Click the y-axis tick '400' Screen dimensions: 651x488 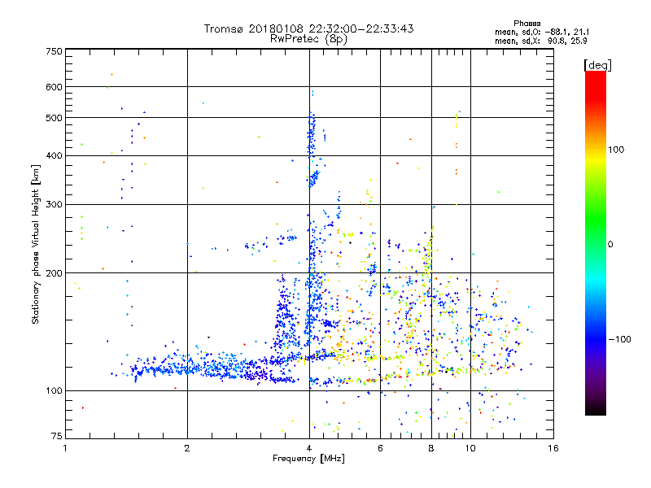click(x=54, y=156)
